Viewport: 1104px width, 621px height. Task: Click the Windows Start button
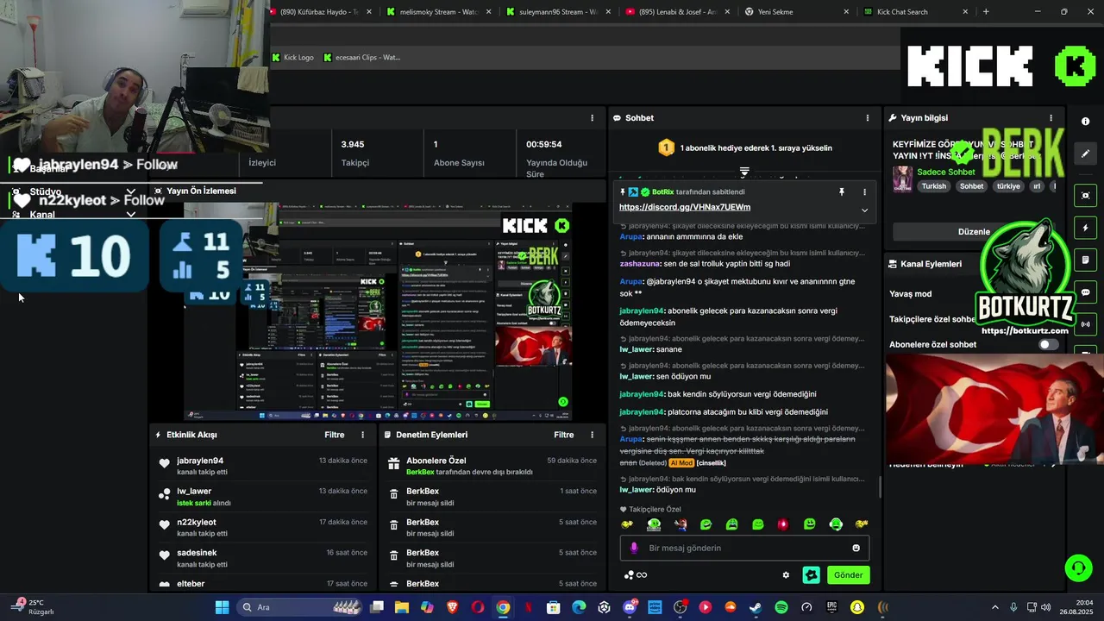pyautogui.click(x=222, y=607)
